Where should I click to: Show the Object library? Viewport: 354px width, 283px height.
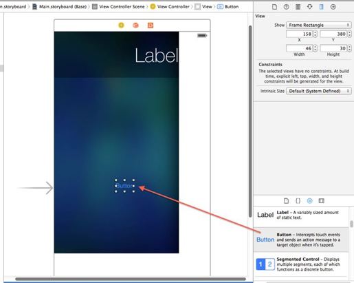pyautogui.click(x=309, y=201)
